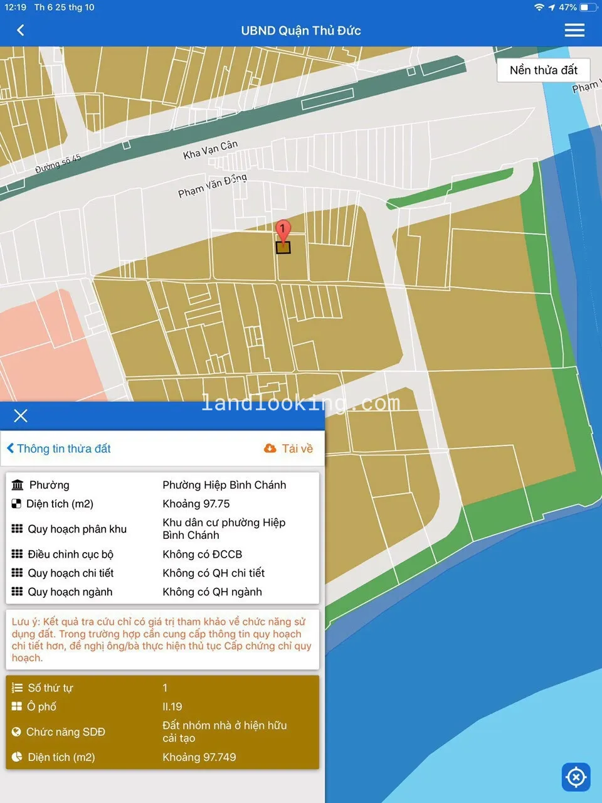Image resolution: width=602 pixels, height=803 pixels.
Task: Tap the Điều chỉnh cục bộ grid icon
Action: point(18,554)
